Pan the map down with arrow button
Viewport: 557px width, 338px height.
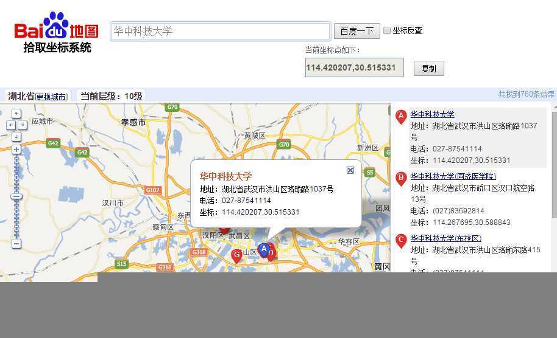pyautogui.click(x=16, y=137)
